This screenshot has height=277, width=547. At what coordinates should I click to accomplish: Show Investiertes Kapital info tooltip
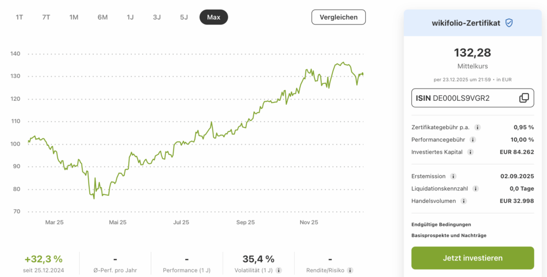tap(471, 152)
